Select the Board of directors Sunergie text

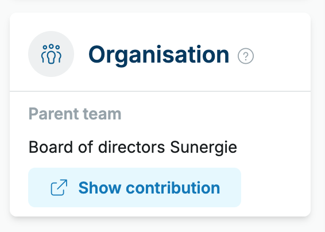[133, 148]
